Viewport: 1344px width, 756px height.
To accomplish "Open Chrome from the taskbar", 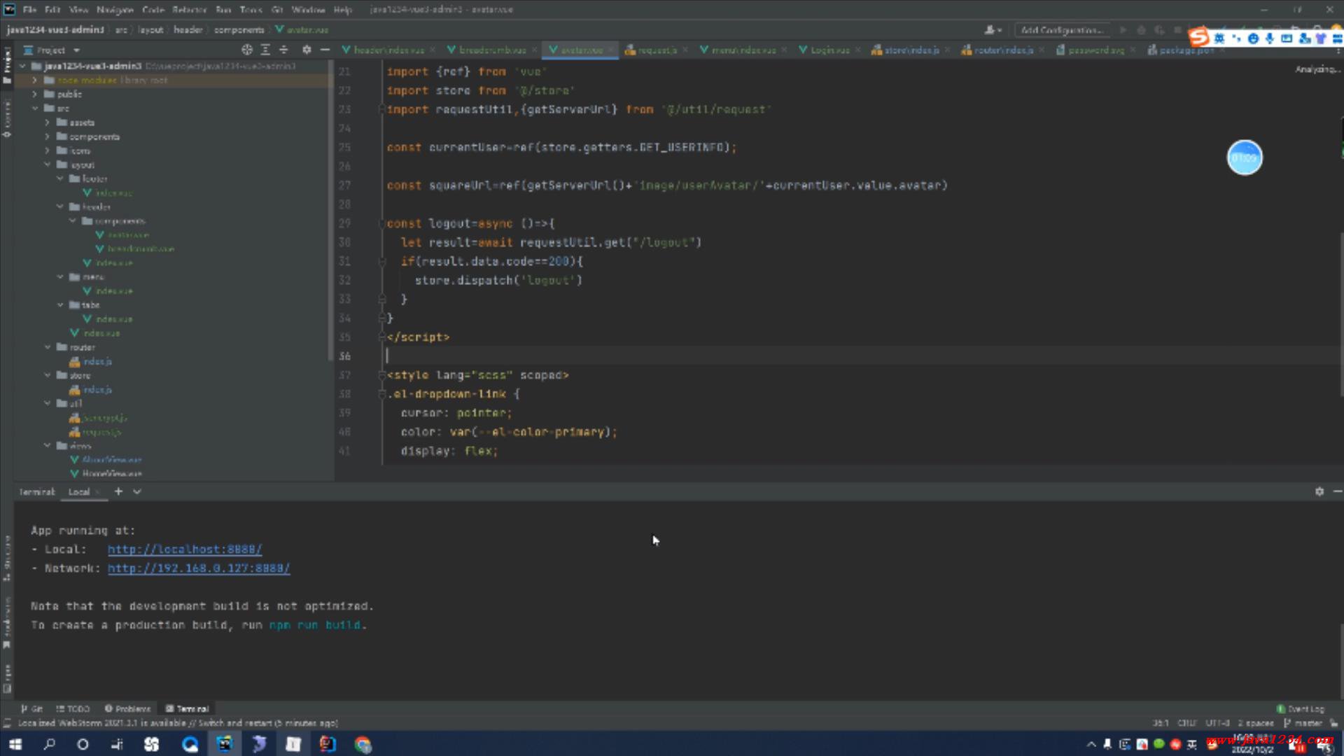I will pos(363,744).
